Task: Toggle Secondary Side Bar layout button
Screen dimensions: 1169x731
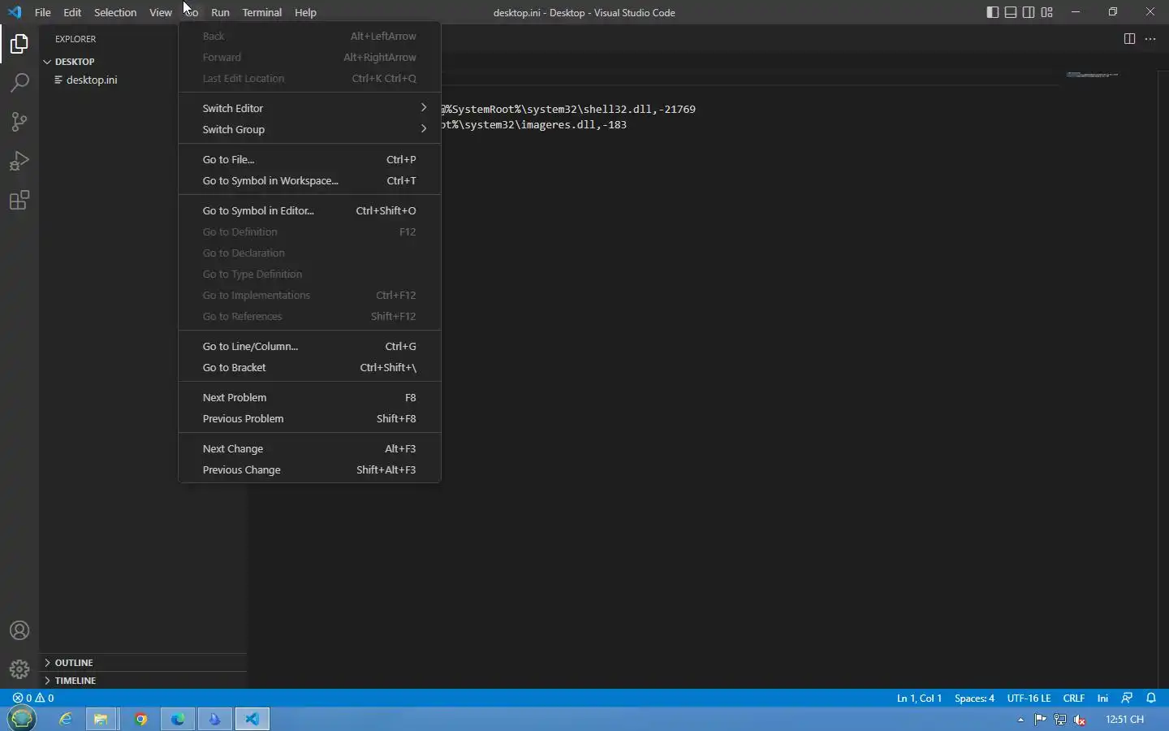Action: (x=1029, y=12)
